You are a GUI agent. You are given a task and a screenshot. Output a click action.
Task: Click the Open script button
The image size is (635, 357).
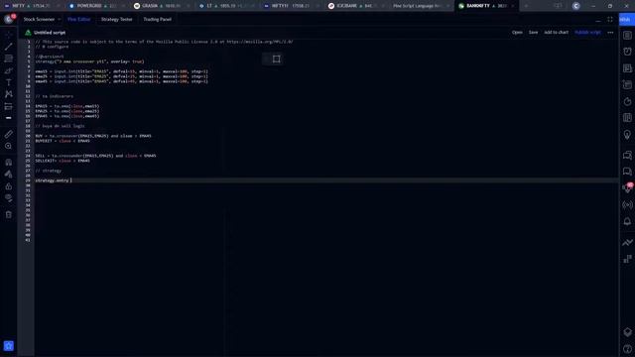[x=517, y=33]
